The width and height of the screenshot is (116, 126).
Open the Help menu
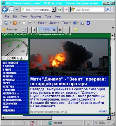pyautogui.click(x=58, y=16)
